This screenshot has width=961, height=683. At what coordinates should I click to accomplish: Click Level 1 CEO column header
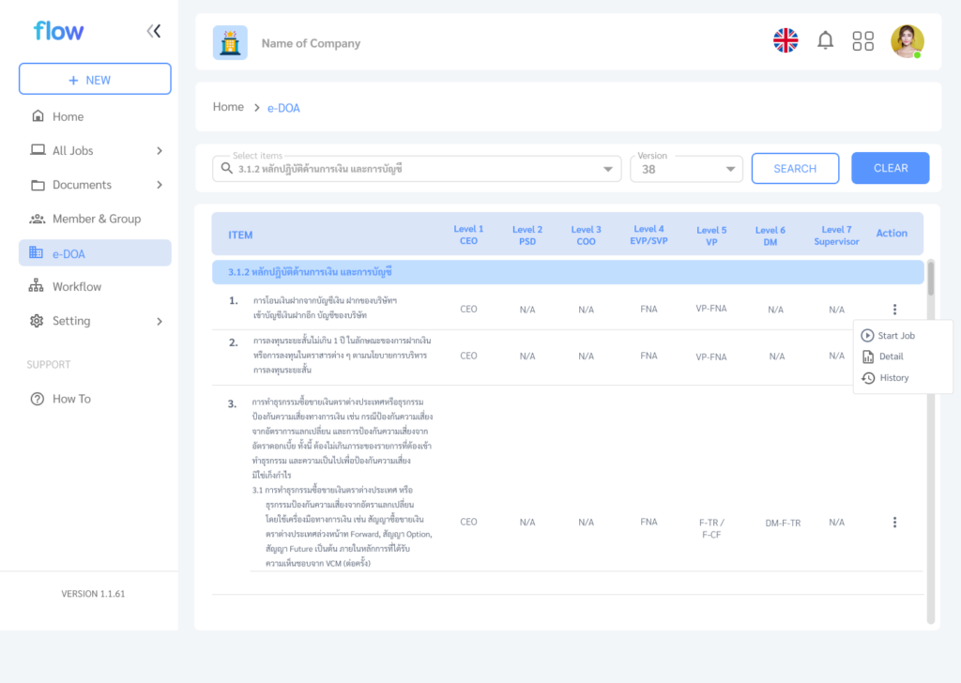point(468,235)
